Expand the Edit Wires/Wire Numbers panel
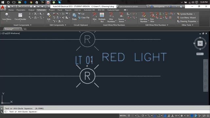Screen dimensions: 210x118 coord(157,25)
